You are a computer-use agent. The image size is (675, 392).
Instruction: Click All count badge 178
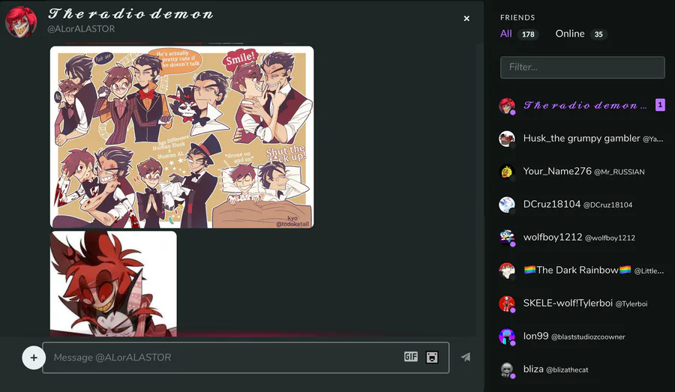tap(528, 34)
